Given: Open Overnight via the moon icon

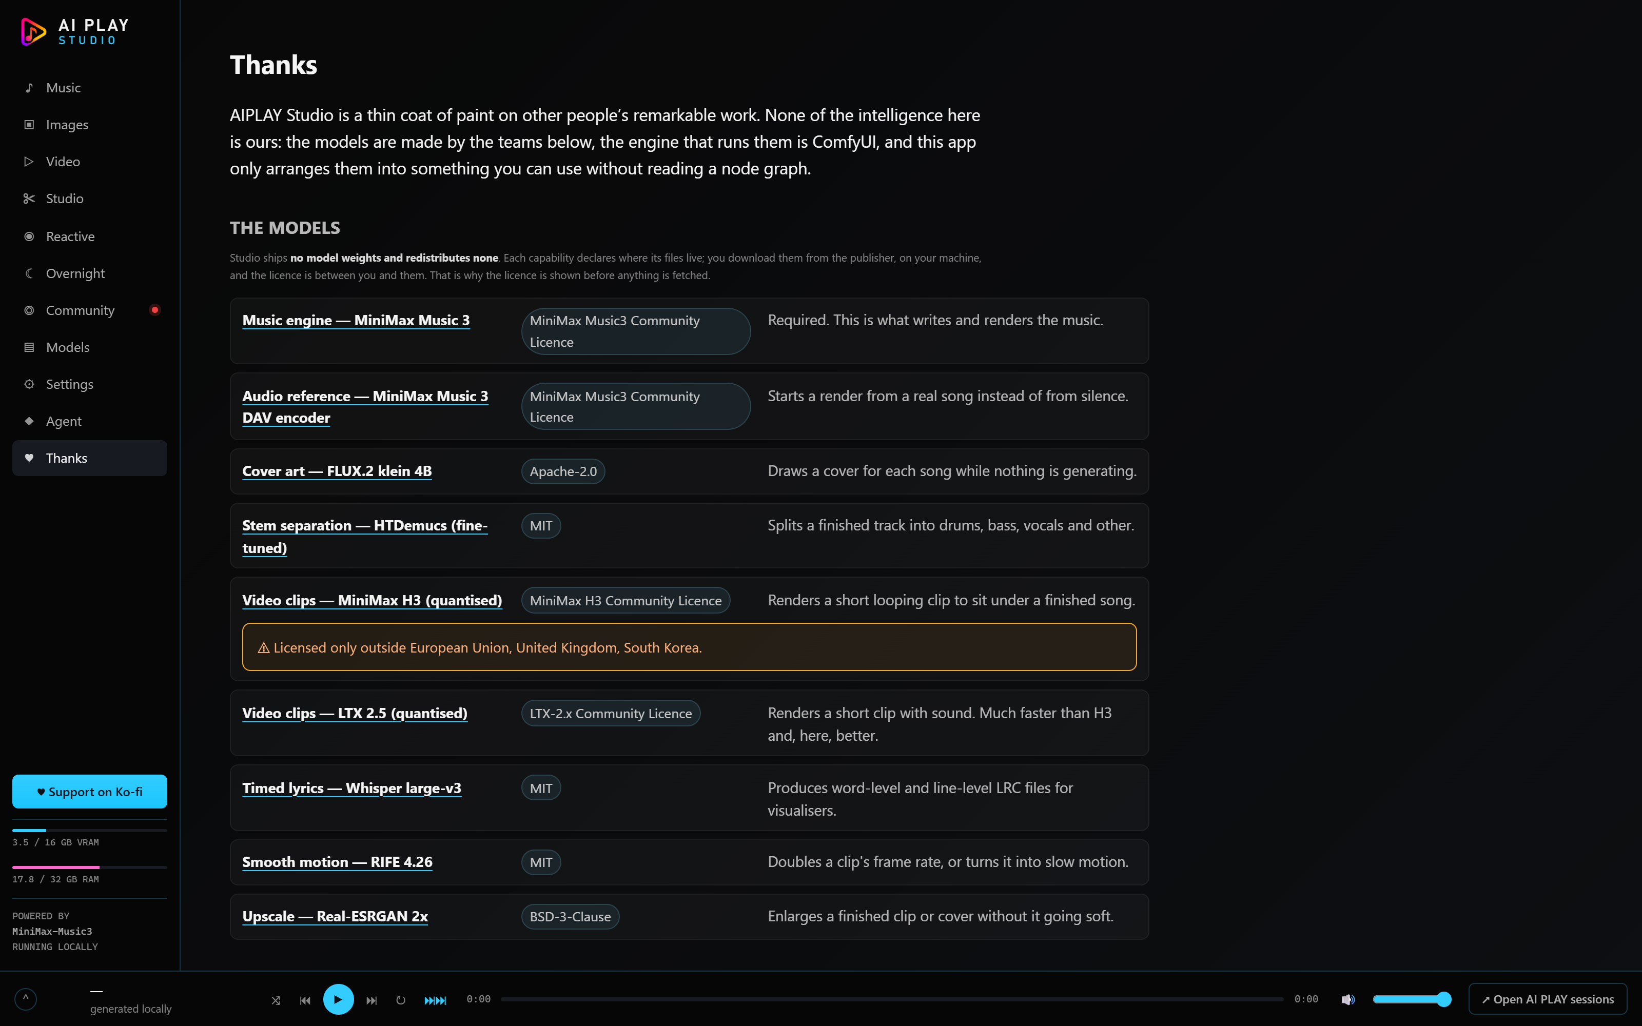Looking at the screenshot, I should pyautogui.click(x=29, y=273).
